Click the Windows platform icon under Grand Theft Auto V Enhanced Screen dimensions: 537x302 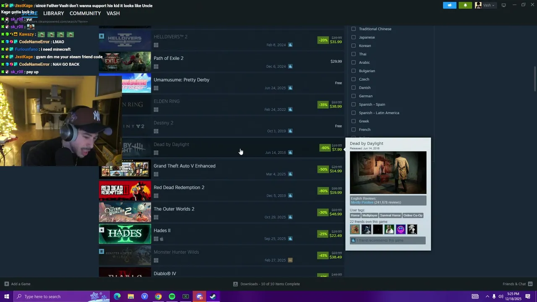pos(156,174)
